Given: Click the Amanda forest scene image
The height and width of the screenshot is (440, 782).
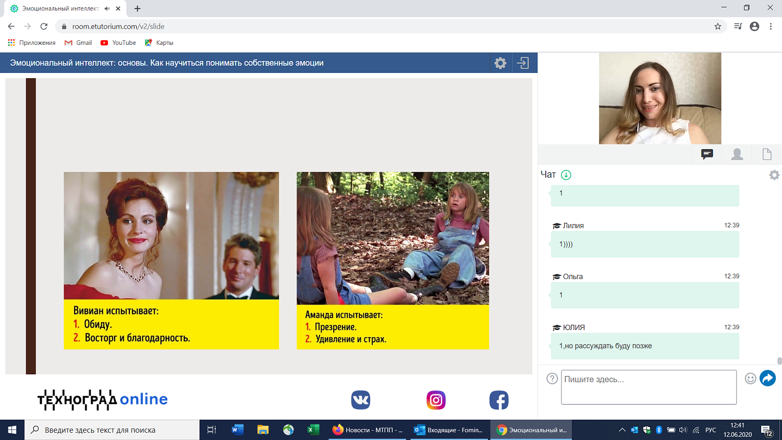Looking at the screenshot, I should tap(393, 238).
